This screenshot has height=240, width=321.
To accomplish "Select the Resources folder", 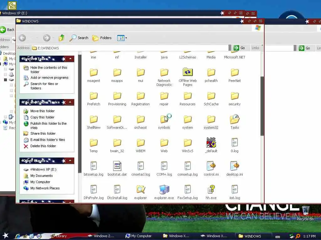I will click(187, 98).
